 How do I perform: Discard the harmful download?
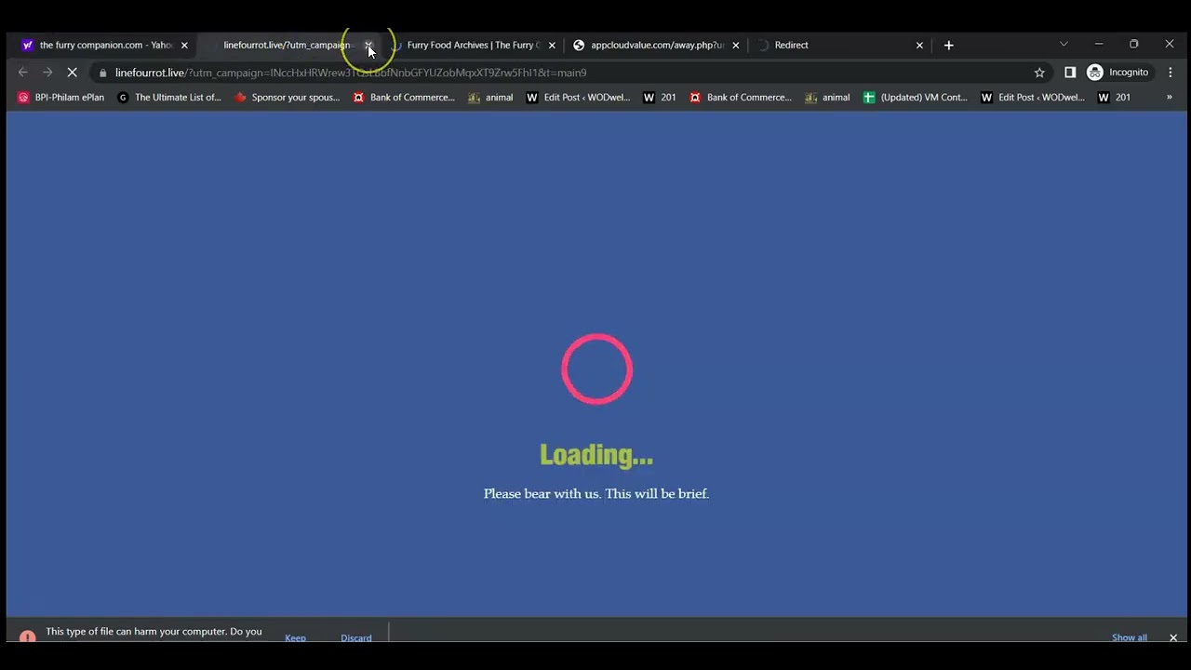[x=355, y=637]
